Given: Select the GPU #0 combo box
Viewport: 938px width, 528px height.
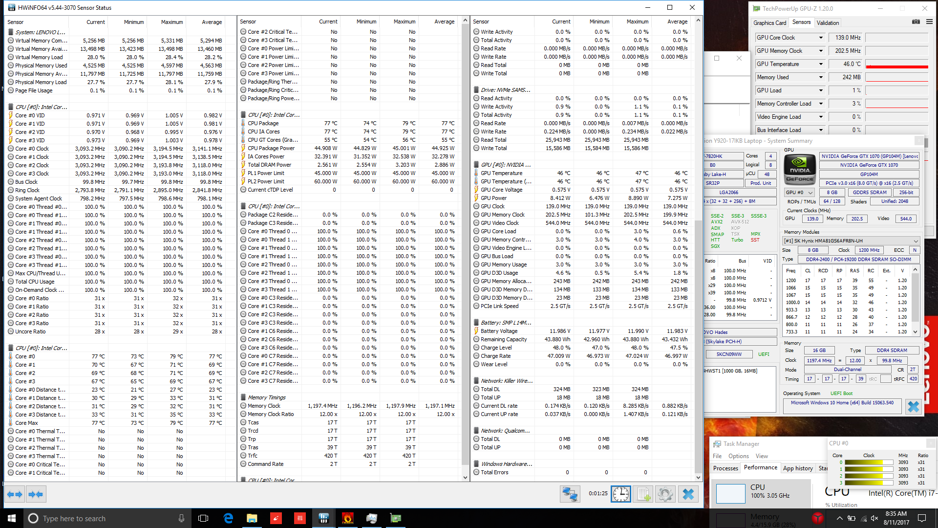Looking at the screenshot, I should (799, 193).
